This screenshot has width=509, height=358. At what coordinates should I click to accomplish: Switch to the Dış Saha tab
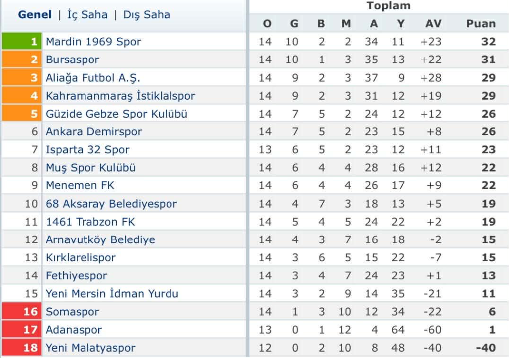click(x=146, y=15)
